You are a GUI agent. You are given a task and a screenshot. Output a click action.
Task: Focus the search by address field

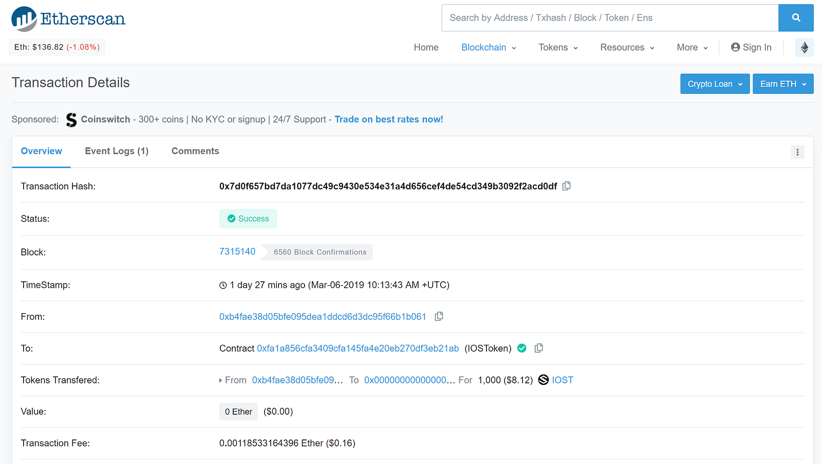610,18
